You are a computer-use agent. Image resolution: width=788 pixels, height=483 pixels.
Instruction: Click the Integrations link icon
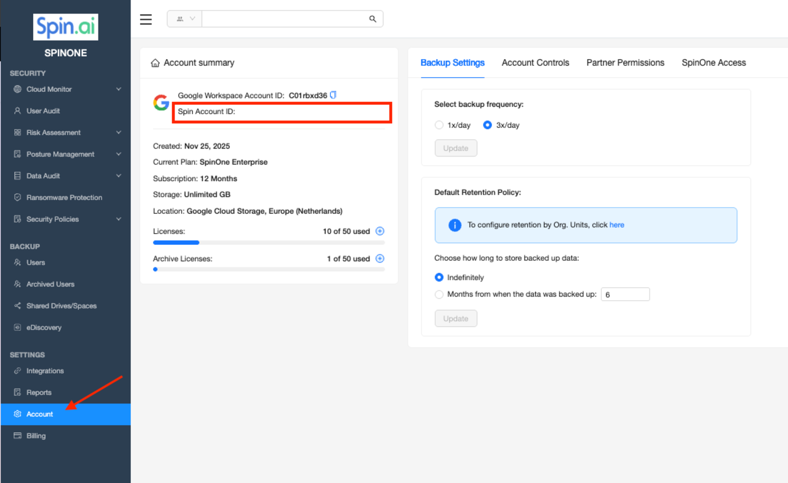point(17,371)
